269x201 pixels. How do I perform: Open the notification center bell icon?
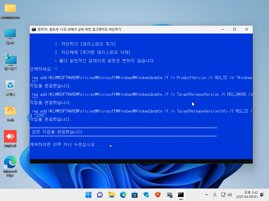coord(262,195)
